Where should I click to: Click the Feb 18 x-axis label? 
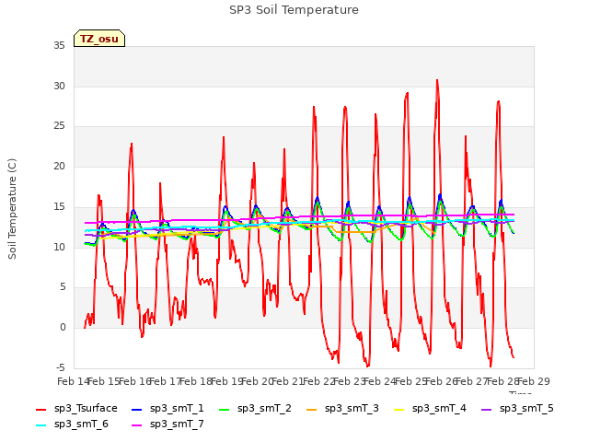[x=196, y=381]
